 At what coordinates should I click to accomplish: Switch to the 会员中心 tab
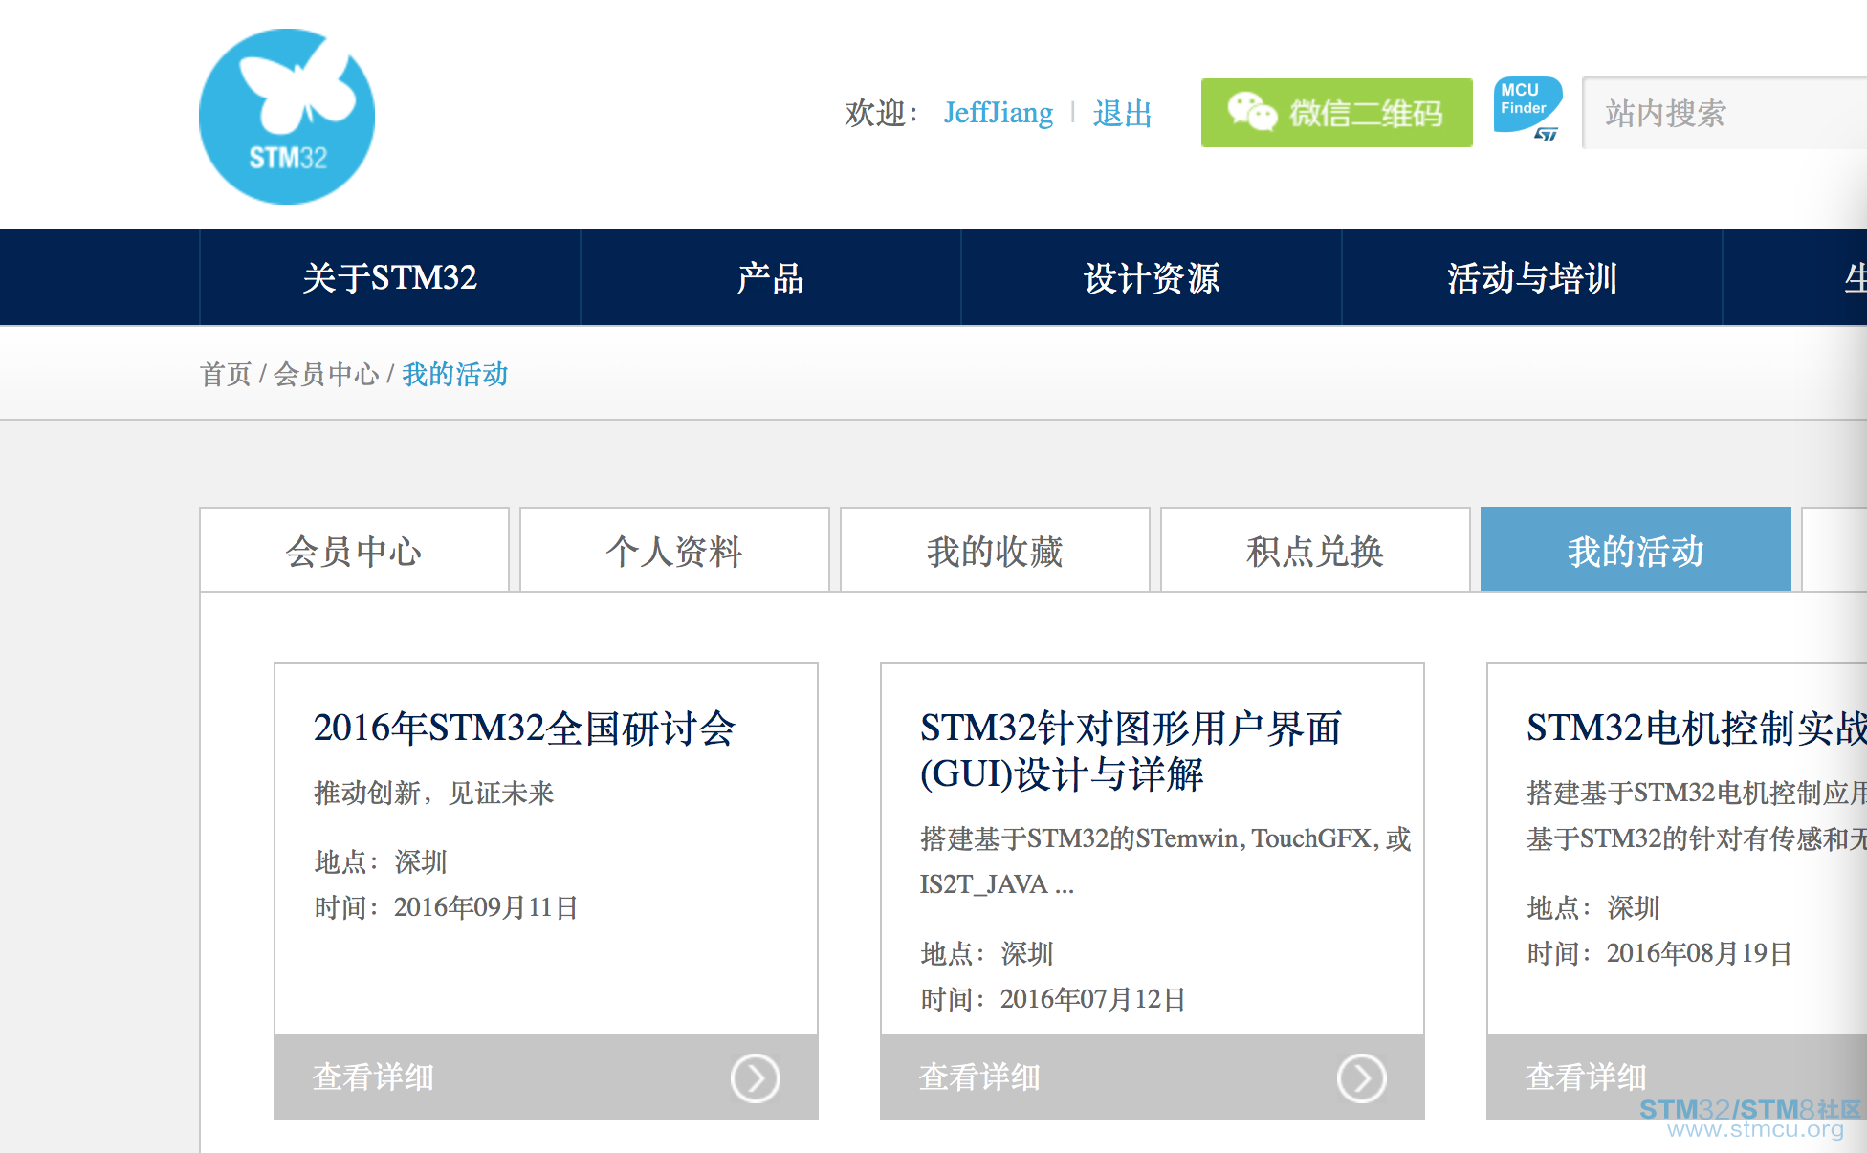pos(354,550)
